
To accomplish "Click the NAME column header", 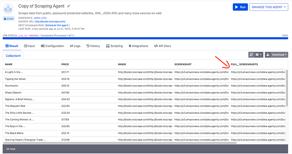I will pos(9,64).
